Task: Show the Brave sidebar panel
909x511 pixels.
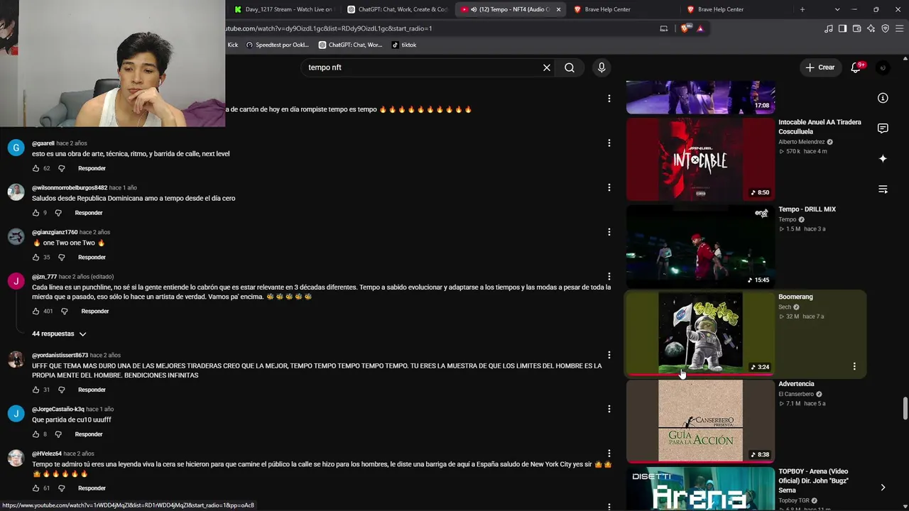Action: point(842,28)
